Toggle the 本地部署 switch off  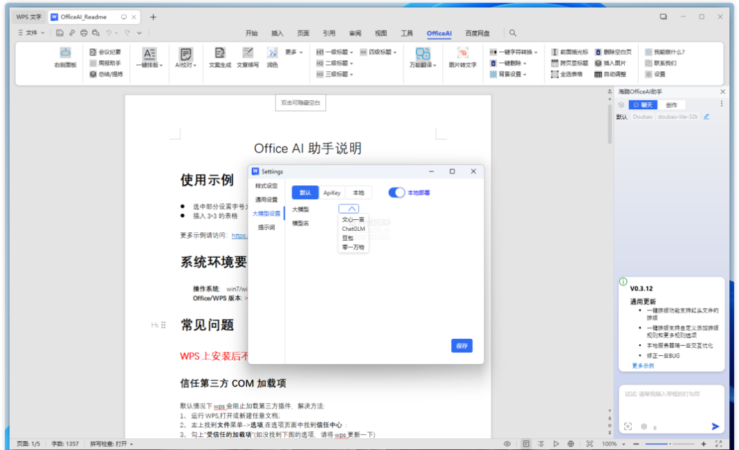(x=396, y=193)
